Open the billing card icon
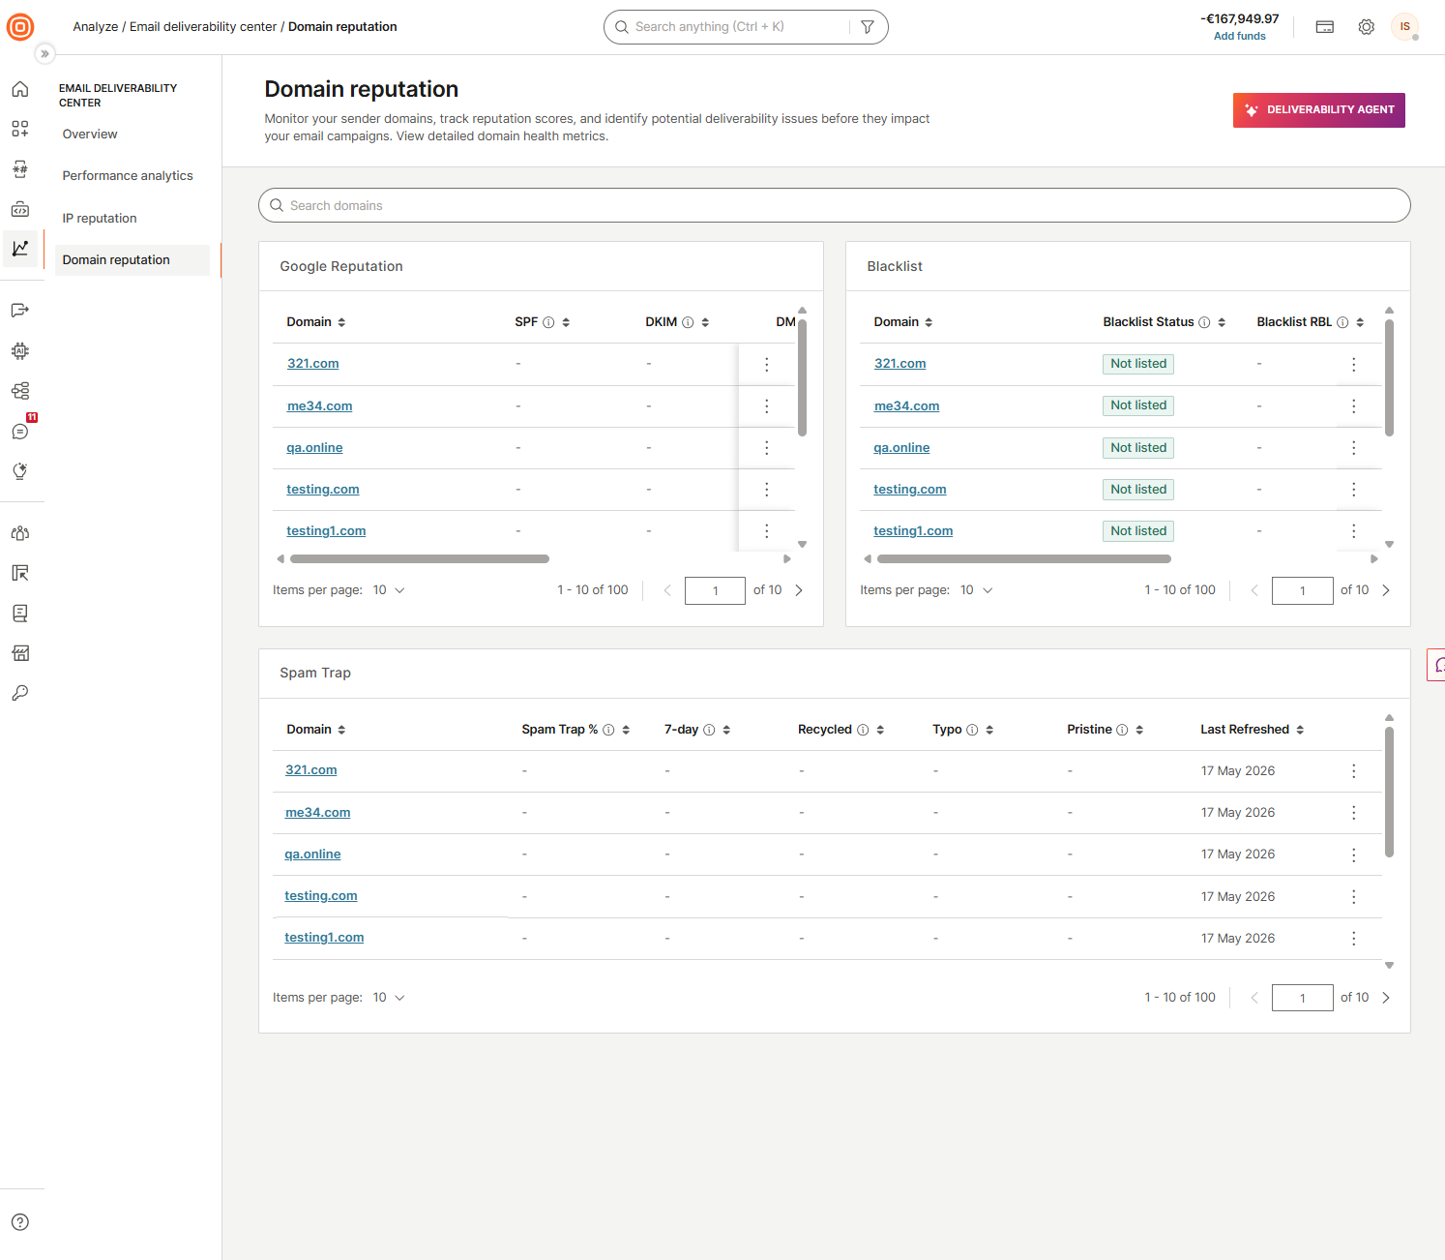Image resolution: width=1445 pixels, height=1260 pixels. pos(1325,27)
